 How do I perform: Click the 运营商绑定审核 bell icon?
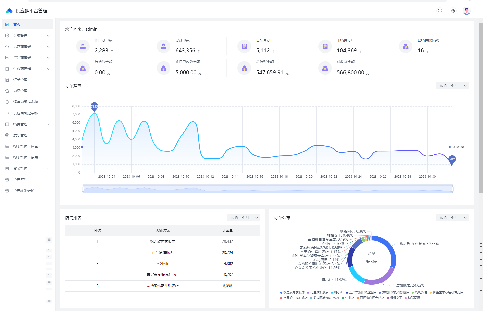(7, 102)
